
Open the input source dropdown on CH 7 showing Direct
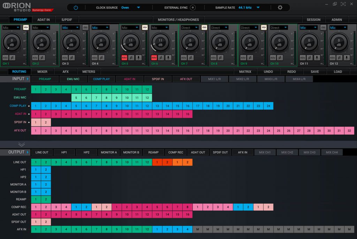coord(189,28)
